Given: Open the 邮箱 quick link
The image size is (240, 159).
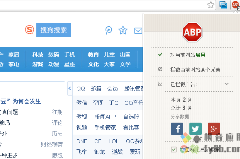Looking at the screenshot, I should click(x=96, y=89).
